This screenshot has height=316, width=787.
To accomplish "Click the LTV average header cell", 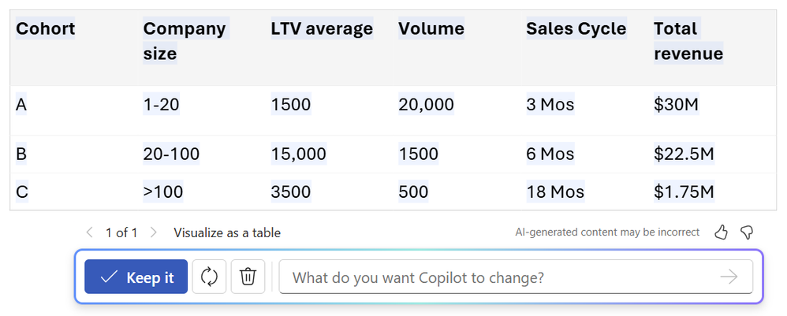I will [x=322, y=29].
